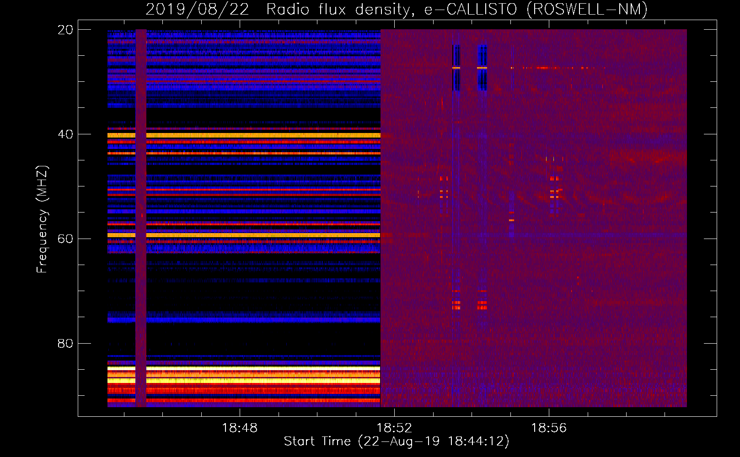This screenshot has height=457, width=740.
Task: Click the 18:48 time tick label
Action: [x=240, y=428]
